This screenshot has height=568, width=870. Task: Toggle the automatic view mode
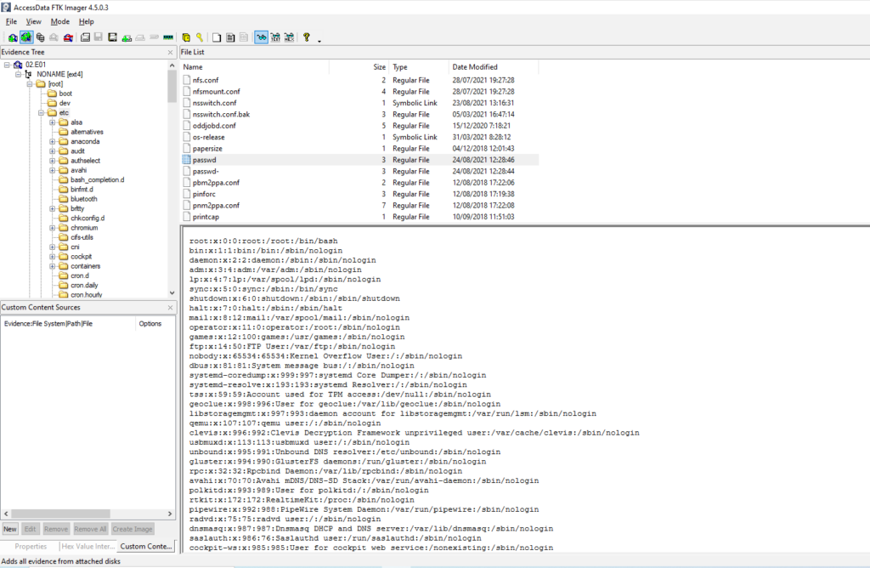click(x=261, y=37)
